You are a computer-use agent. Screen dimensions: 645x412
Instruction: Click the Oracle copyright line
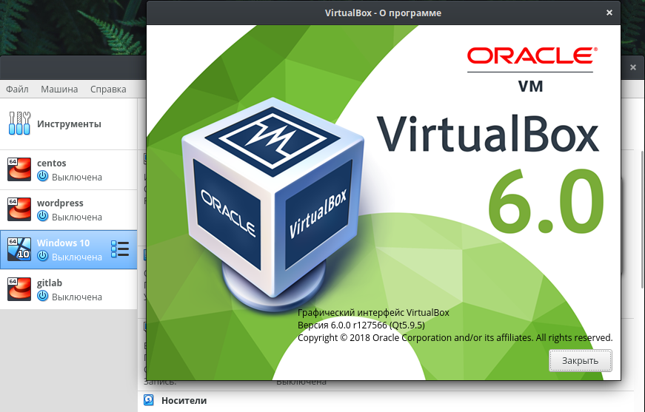455,337
